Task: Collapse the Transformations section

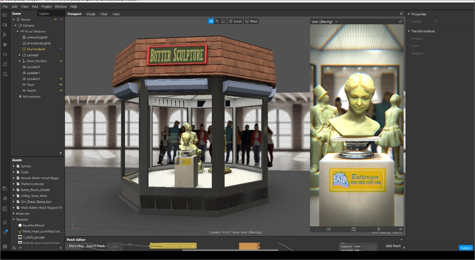Action: 409,31
